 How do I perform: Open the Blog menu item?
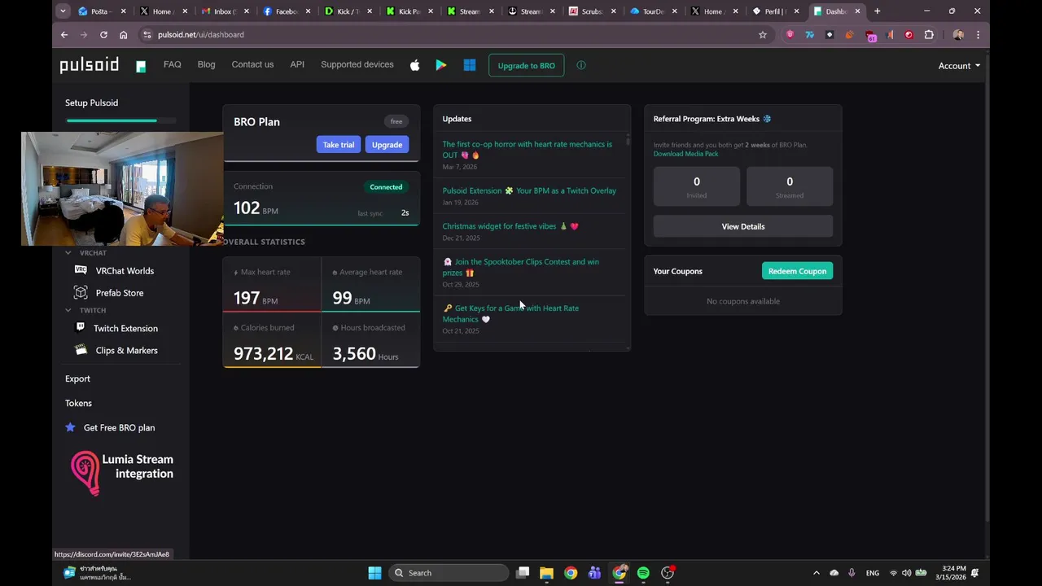click(x=207, y=64)
